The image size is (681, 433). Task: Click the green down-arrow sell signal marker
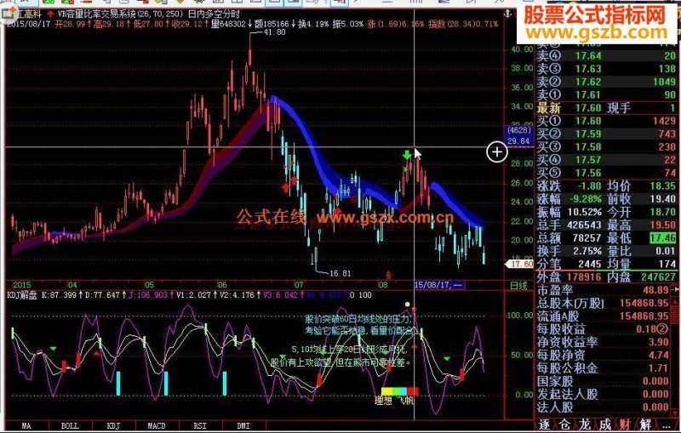tap(407, 155)
